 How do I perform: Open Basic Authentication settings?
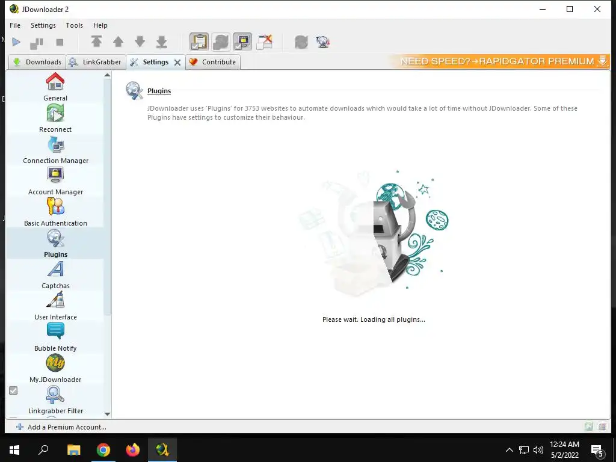pos(55,212)
